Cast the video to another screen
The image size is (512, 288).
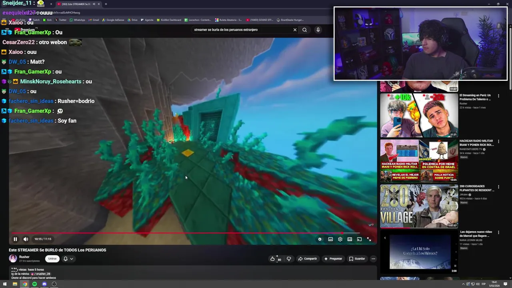(x=359, y=239)
